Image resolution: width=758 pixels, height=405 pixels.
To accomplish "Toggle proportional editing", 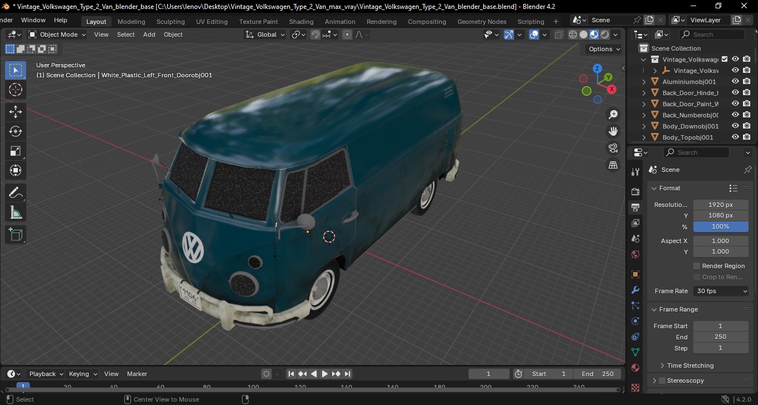I will coord(347,34).
